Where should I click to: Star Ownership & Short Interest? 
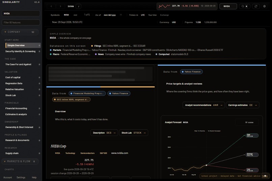(39, 127)
